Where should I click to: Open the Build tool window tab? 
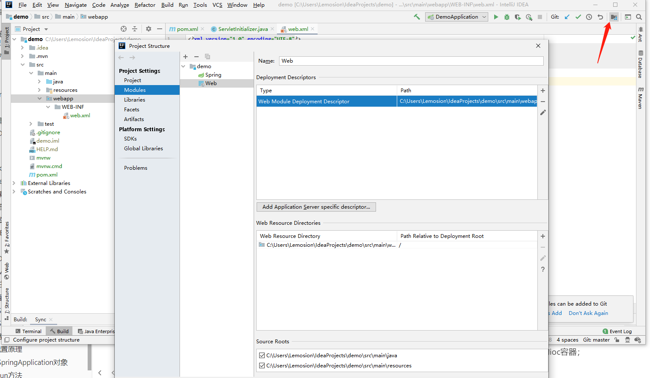(x=59, y=331)
